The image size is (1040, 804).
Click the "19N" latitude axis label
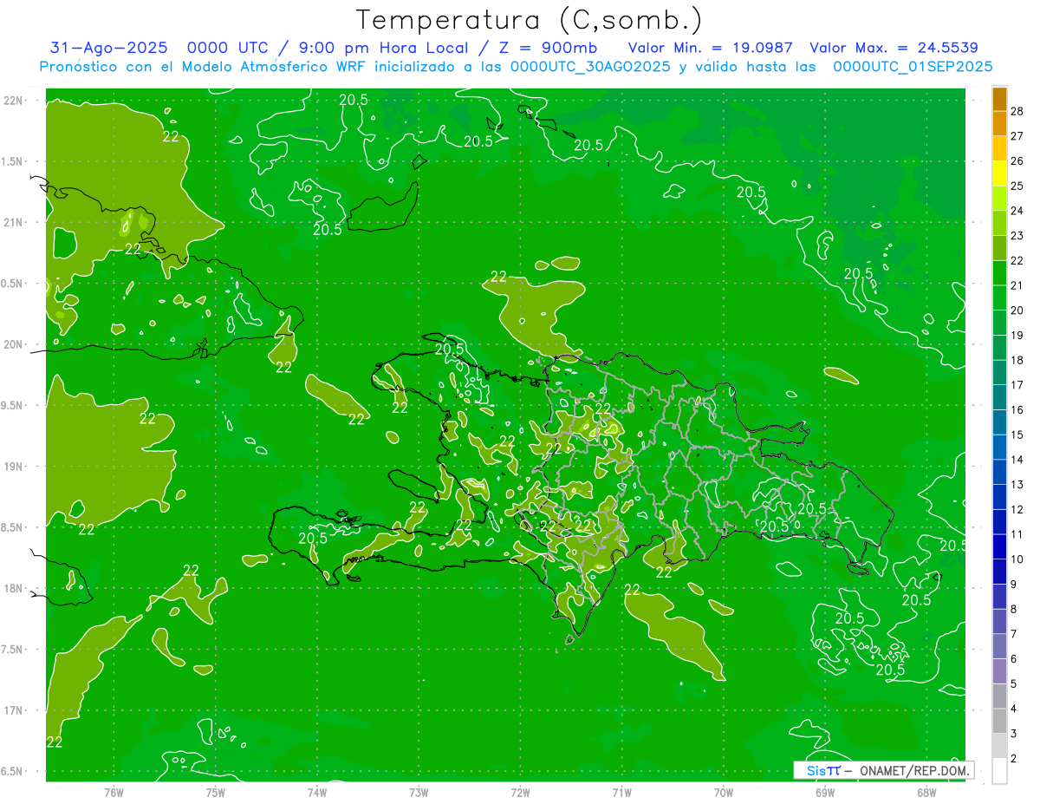12,467
